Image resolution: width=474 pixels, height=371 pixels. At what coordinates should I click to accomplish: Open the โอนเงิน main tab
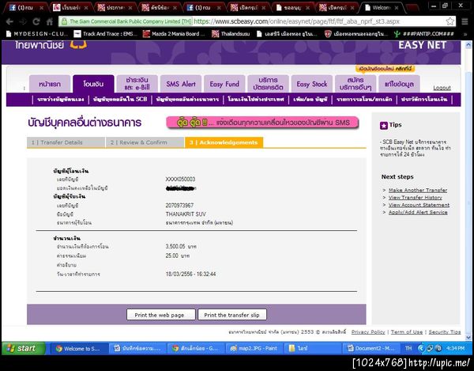point(93,84)
